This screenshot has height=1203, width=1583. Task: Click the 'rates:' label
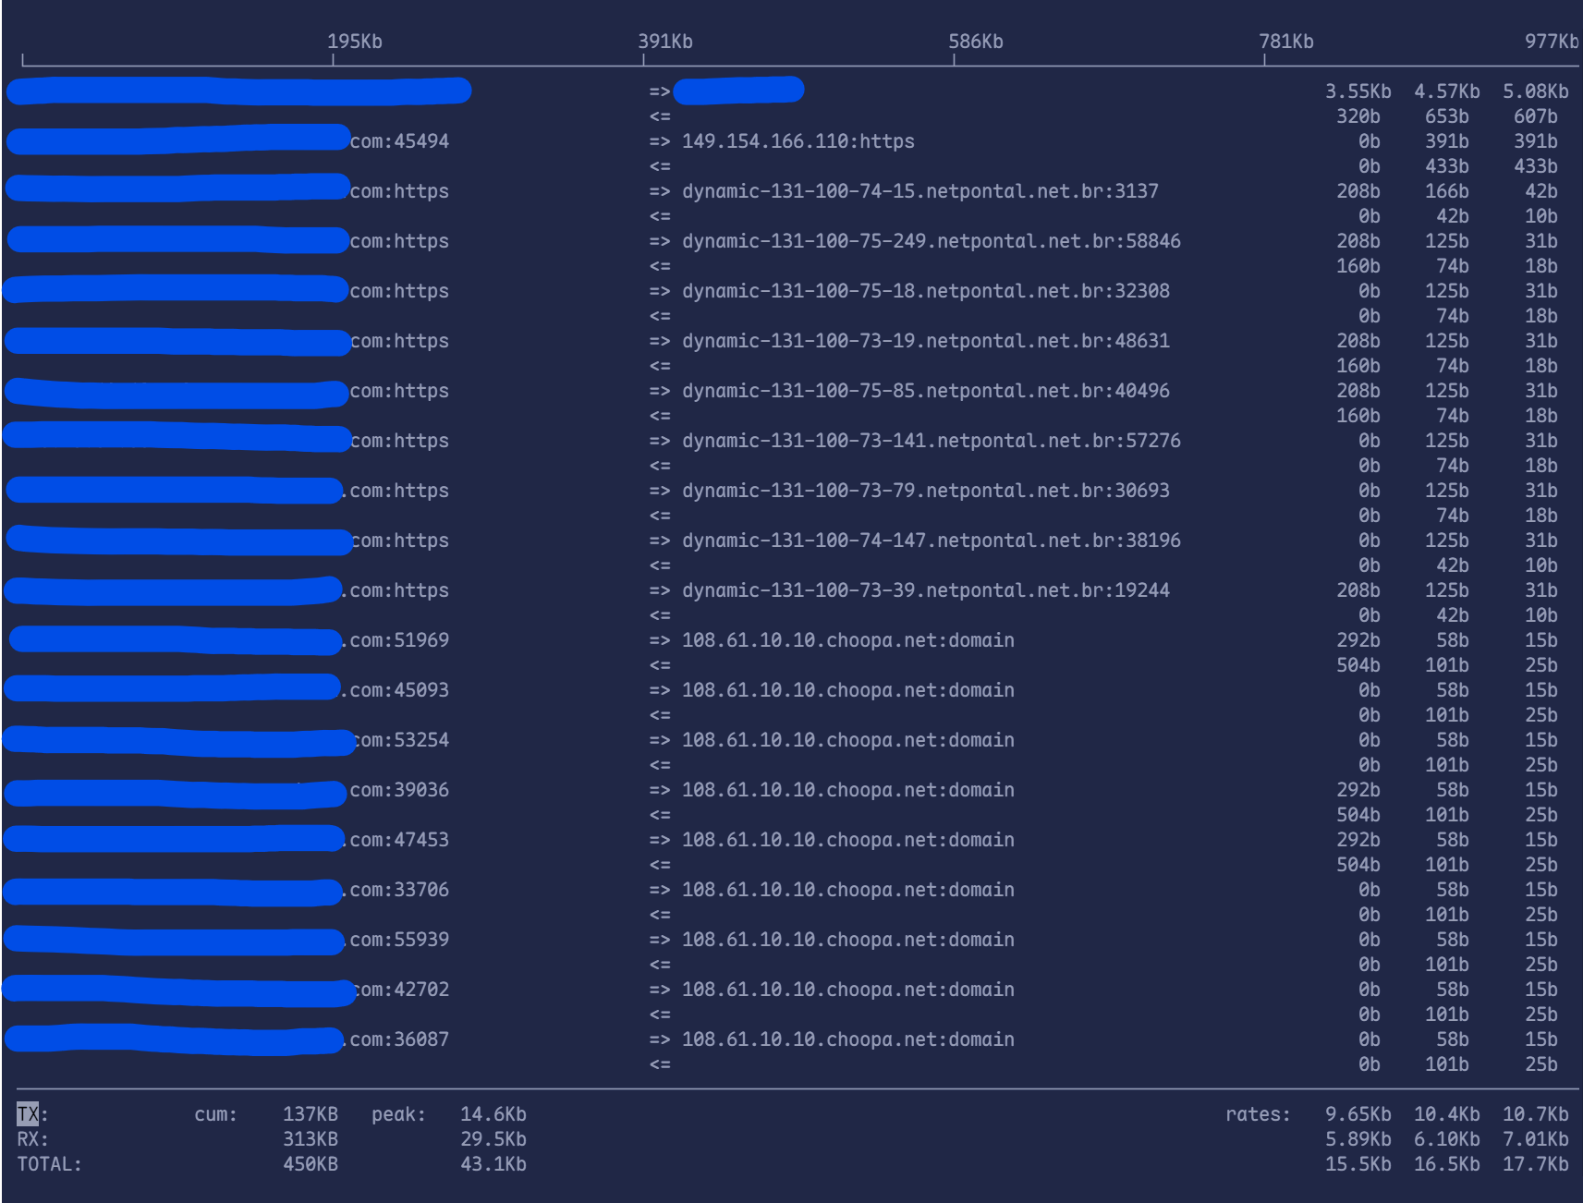[x=1258, y=1114]
